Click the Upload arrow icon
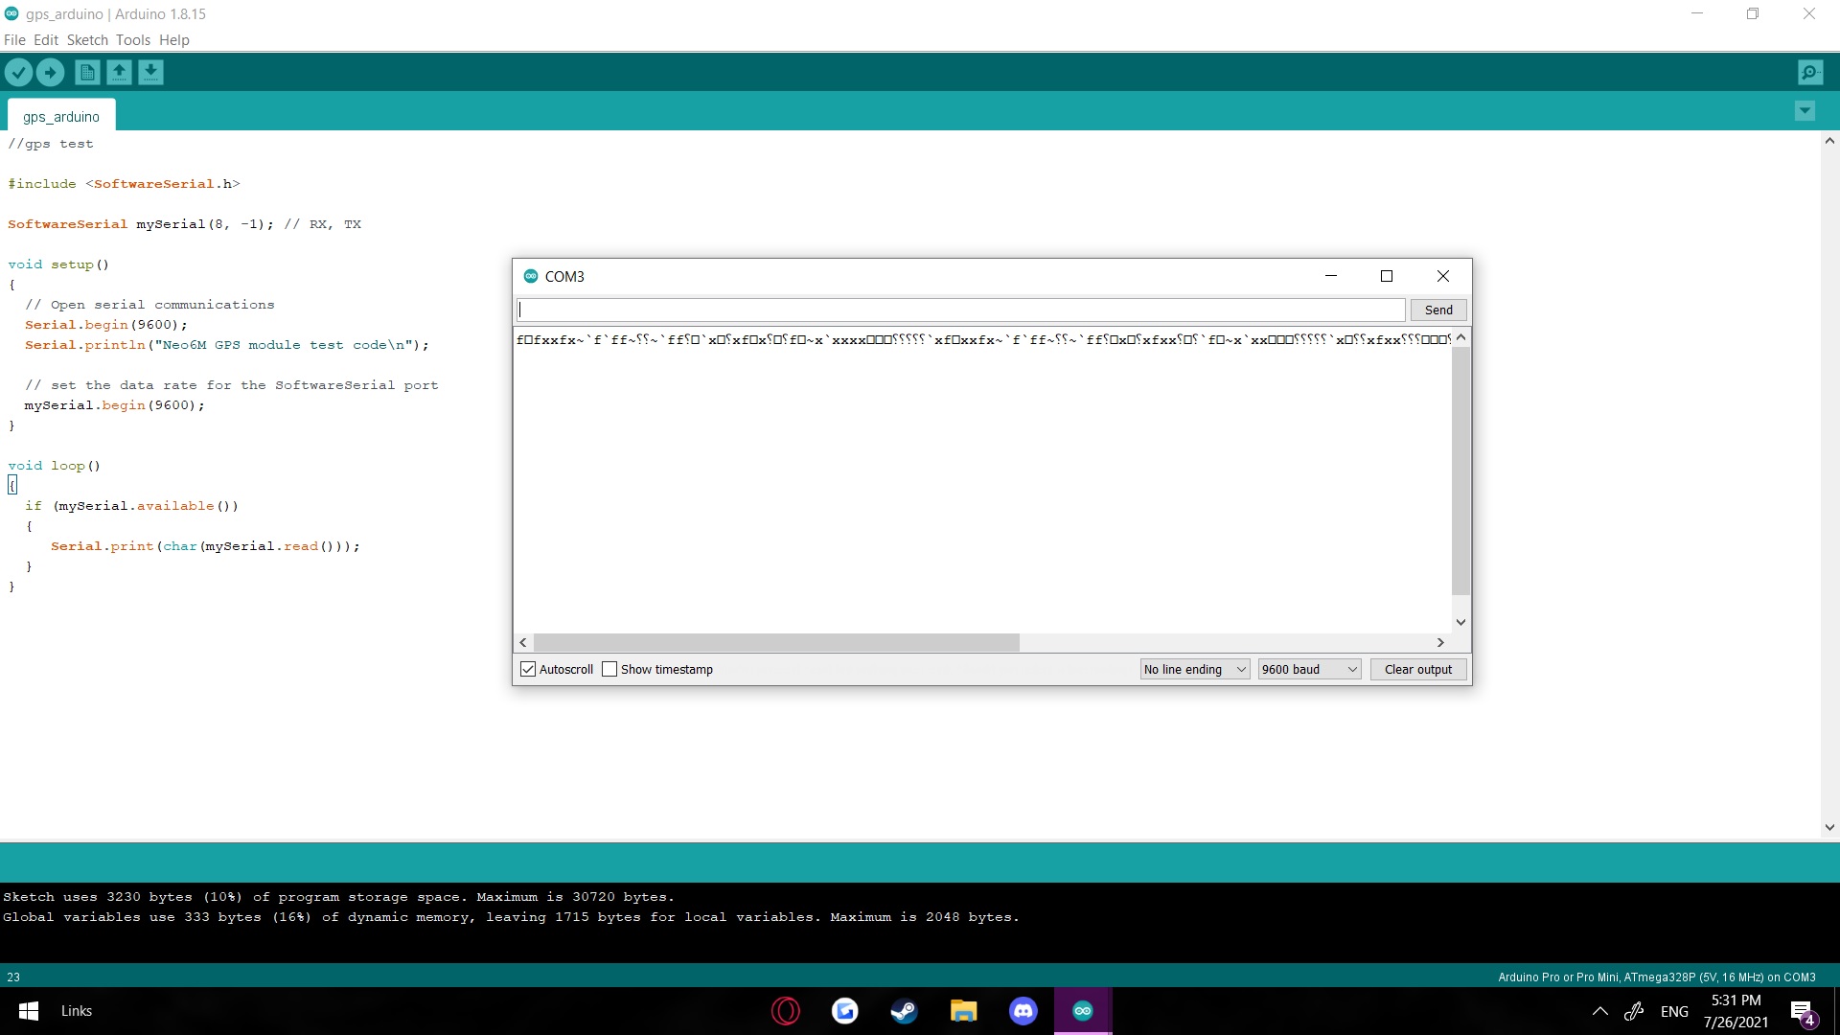The image size is (1840, 1035). (50, 72)
